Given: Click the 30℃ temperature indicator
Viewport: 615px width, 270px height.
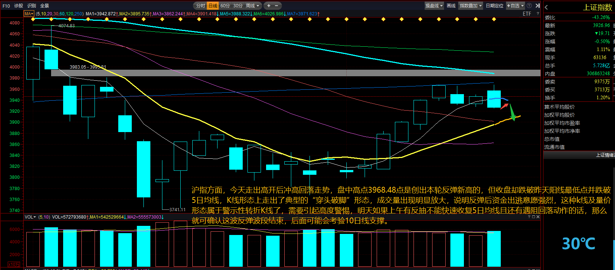Looking at the screenshot, I should [x=579, y=244].
